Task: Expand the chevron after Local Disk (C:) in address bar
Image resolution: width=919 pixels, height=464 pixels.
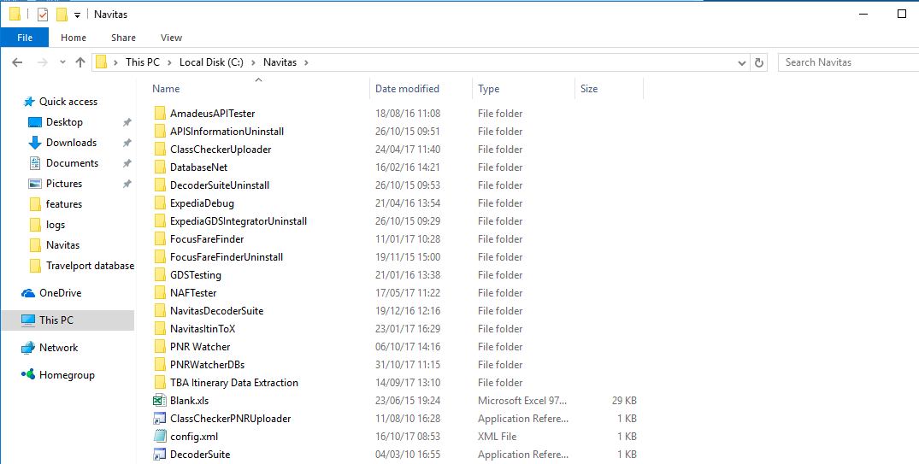Action: click(x=253, y=62)
